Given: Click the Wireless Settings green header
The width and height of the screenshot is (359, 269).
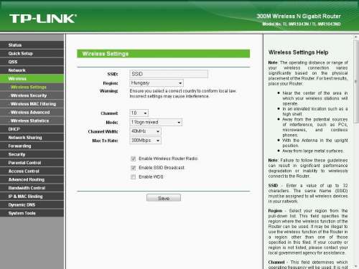Looking at the screenshot, I should coord(163,54).
